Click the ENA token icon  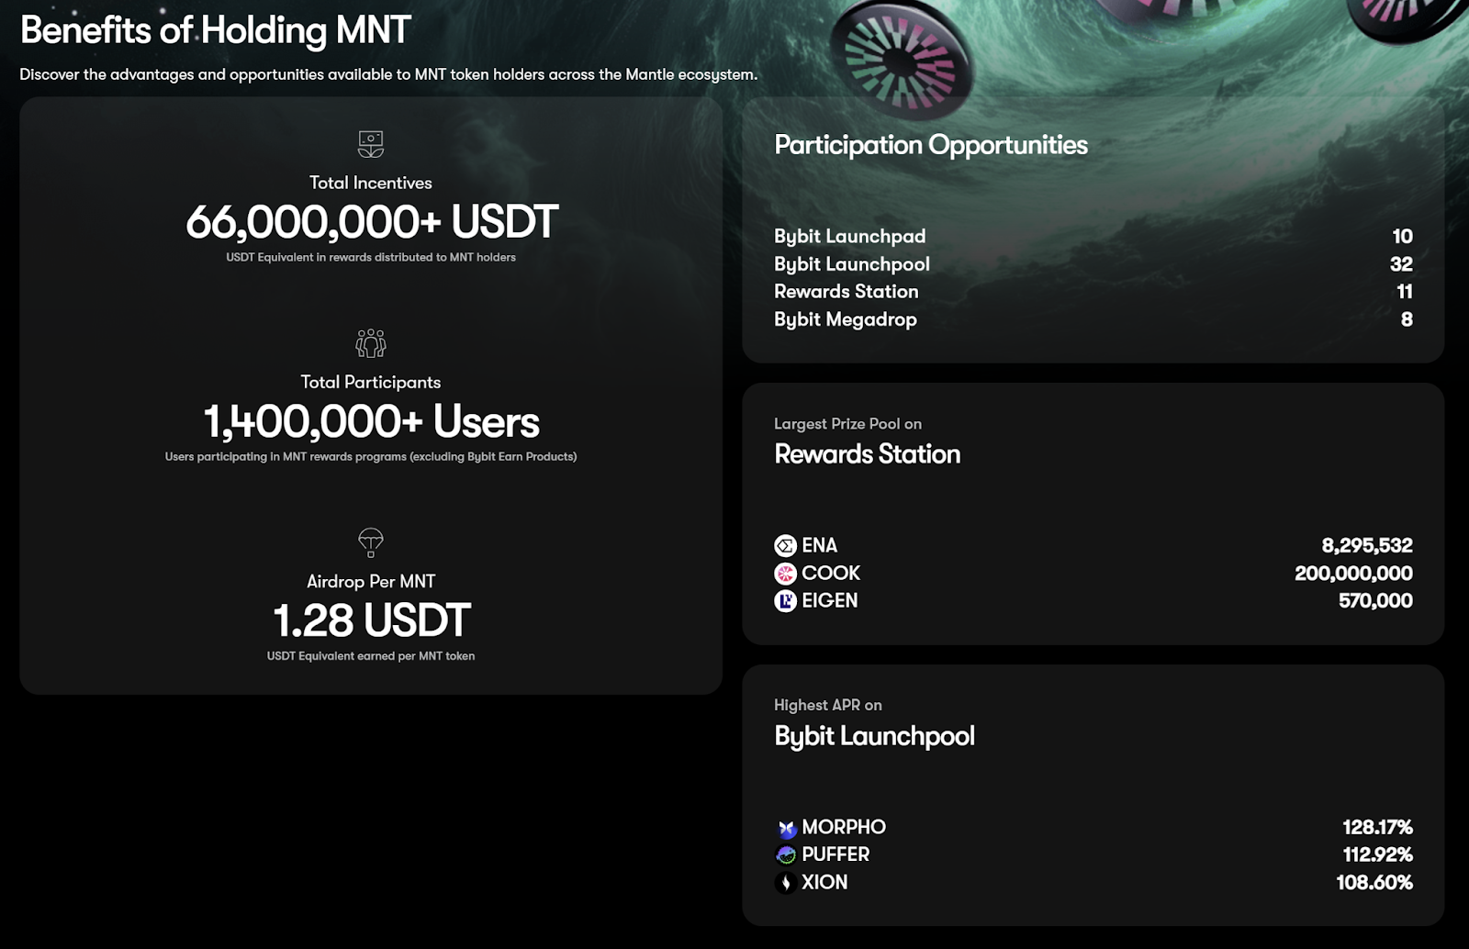click(785, 546)
